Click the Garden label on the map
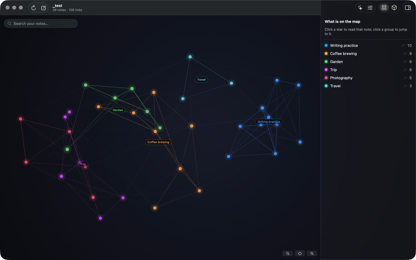The width and height of the screenshot is (416, 260). pyautogui.click(x=118, y=110)
